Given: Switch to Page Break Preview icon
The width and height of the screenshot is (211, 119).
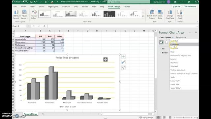Looking at the screenshot, I should pos(170,118).
